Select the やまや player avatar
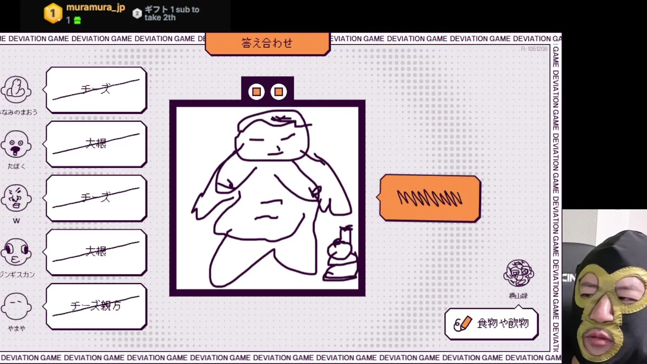Screen dimensions: 647x364 (x=16, y=306)
